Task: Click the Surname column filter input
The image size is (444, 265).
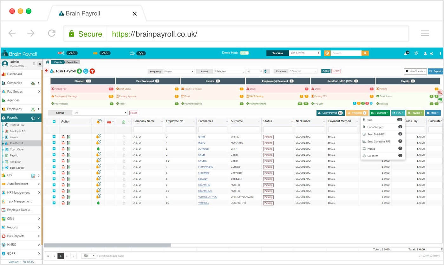Action: [x=245, y=129]
